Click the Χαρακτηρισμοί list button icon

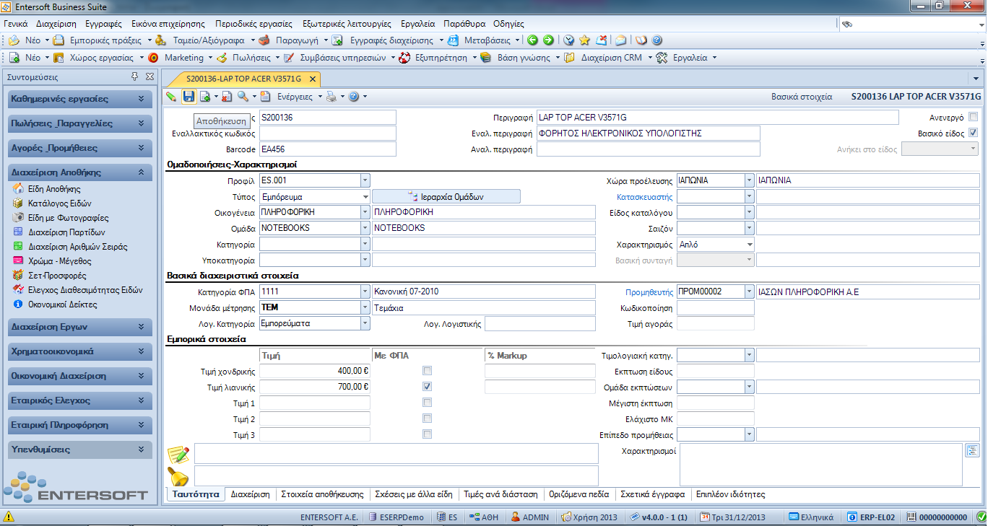tap(972, 451)
